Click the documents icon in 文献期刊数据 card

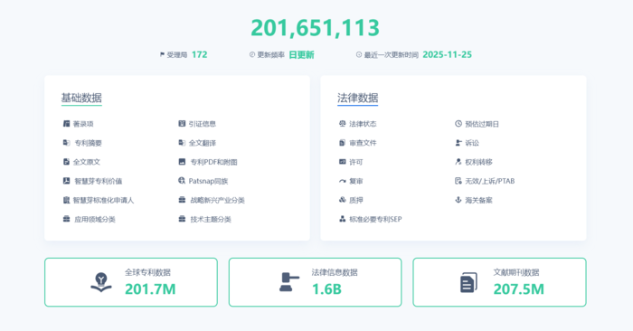point(468,282)
